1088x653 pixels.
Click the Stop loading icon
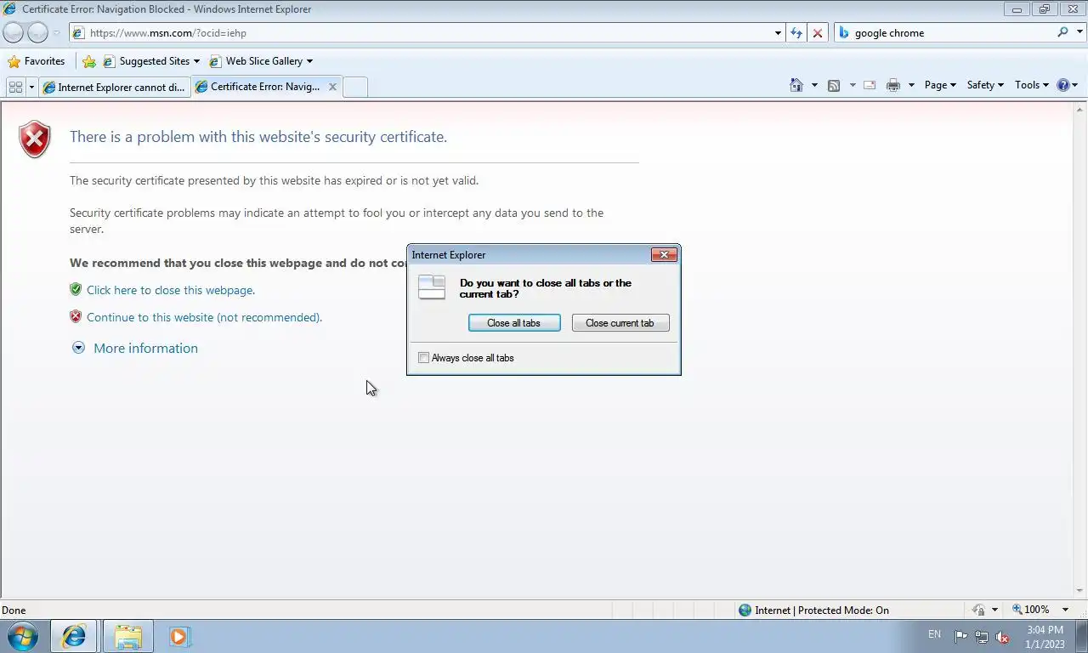818,33
